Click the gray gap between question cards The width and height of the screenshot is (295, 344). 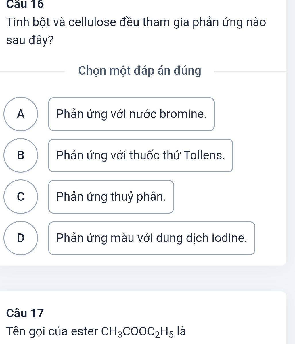coord(144,278)
